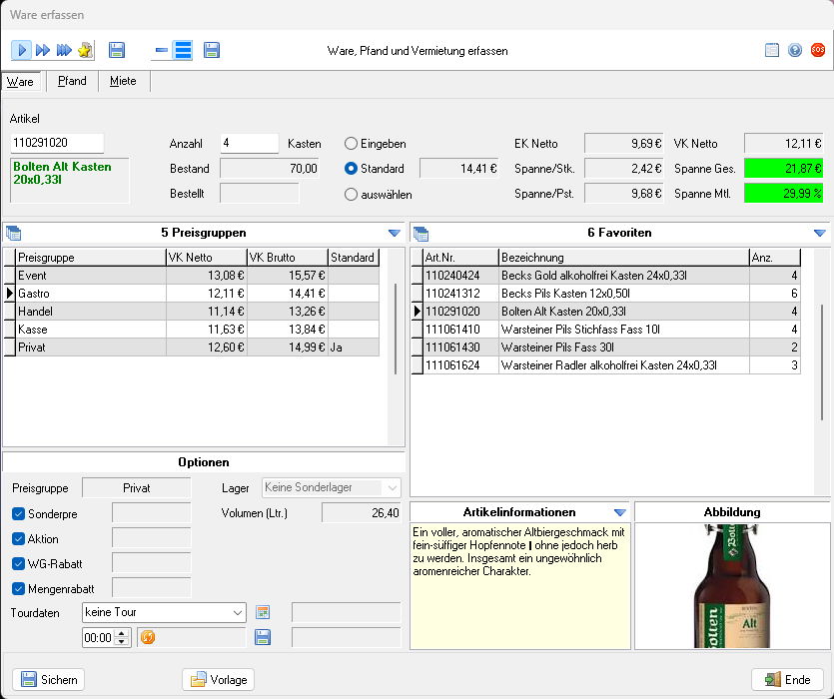The image size is (834, 699).
Task: Click the table icon in Favoriten header
Action: pos(420,233)
